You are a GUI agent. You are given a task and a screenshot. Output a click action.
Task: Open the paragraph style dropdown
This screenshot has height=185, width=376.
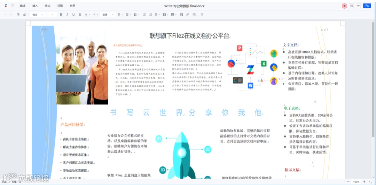tap(108, 15)
